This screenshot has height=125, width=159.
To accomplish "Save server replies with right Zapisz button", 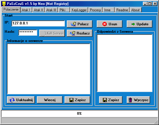I will coord(111,100).
